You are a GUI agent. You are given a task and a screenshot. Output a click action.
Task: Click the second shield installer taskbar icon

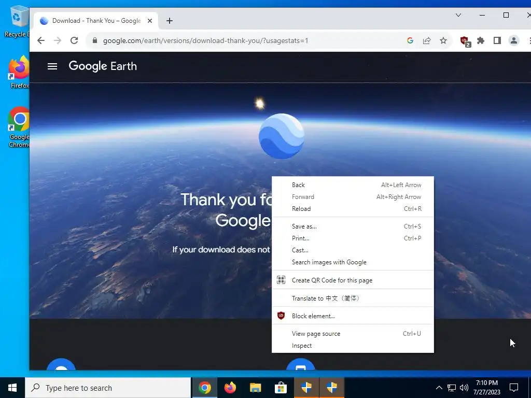[x=331, y=388]
